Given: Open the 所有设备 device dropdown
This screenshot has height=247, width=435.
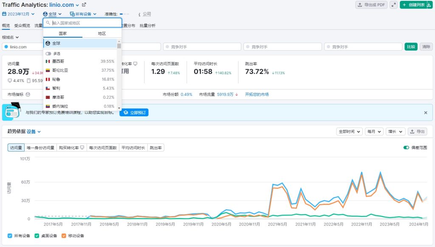Looking at the screenshot, I should [x=83, y=14].
